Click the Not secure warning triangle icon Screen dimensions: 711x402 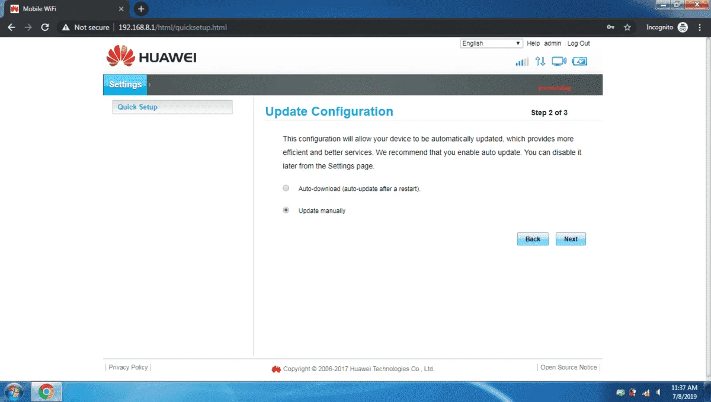(x=66, y=27)
